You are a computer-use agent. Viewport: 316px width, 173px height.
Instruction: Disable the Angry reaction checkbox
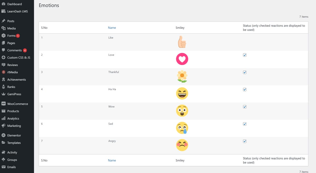click(245, 141)
